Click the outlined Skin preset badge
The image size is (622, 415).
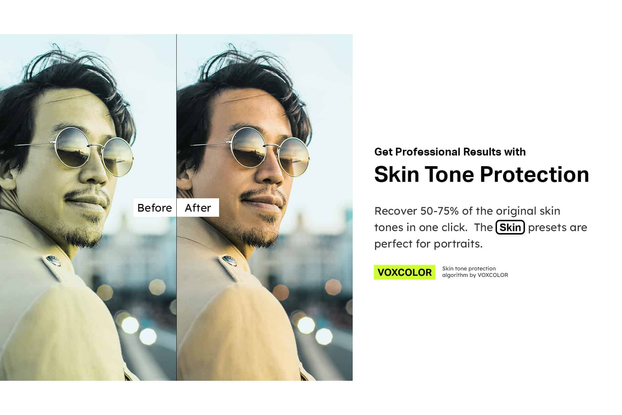pos(510,227)
